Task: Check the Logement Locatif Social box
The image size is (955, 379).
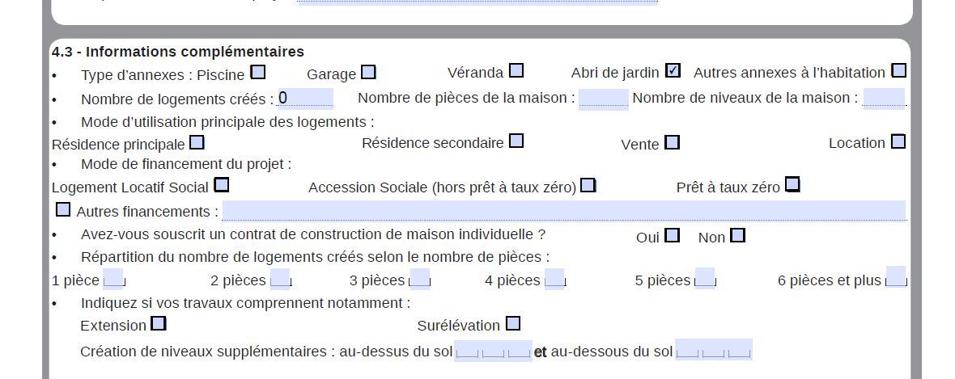Action: pyautogui.click(x=221, y=185)
